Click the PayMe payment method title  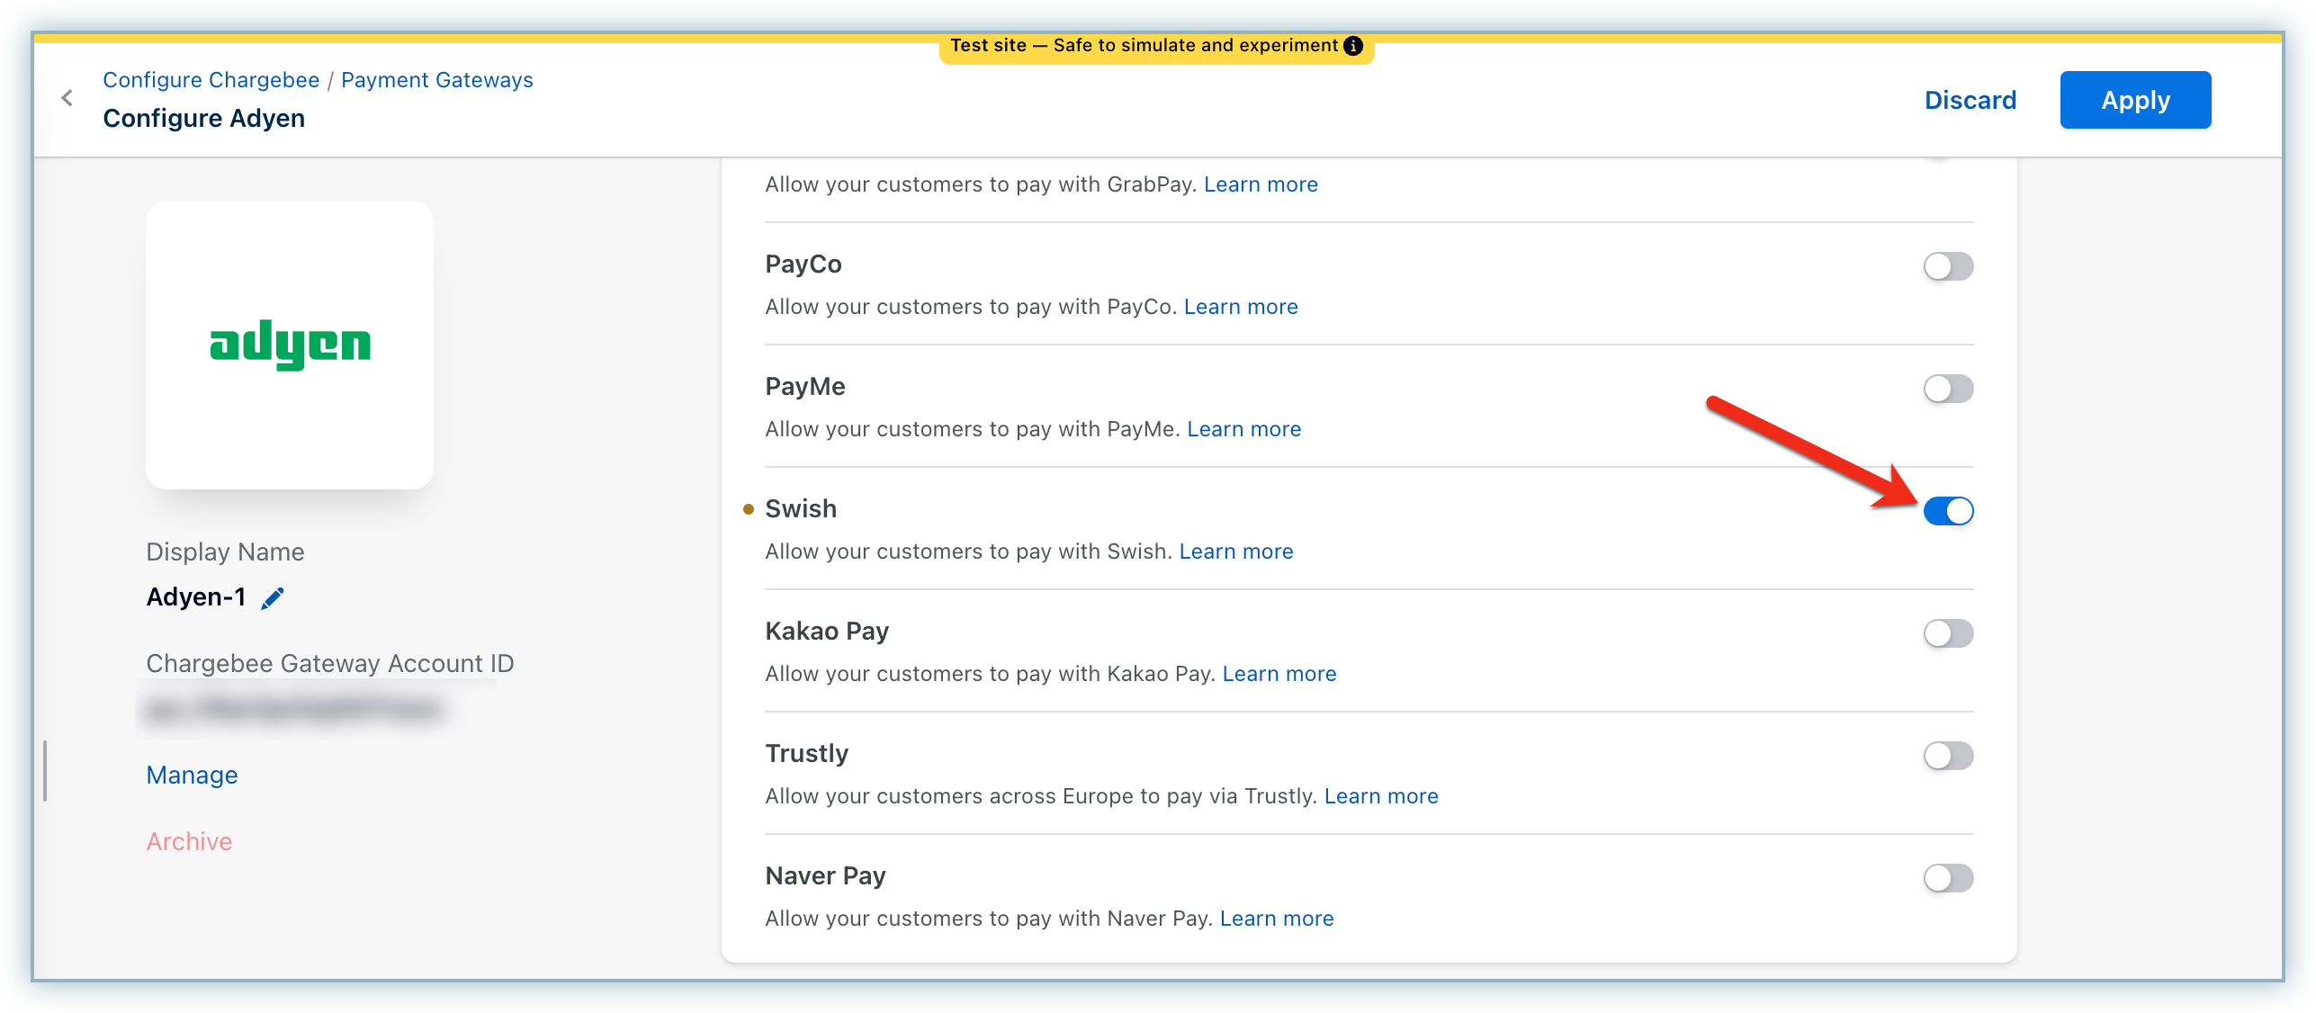coord(805,387)
